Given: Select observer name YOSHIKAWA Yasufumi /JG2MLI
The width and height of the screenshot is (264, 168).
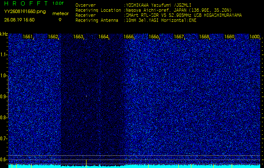Looking at the screenshot, I should 159,5.
